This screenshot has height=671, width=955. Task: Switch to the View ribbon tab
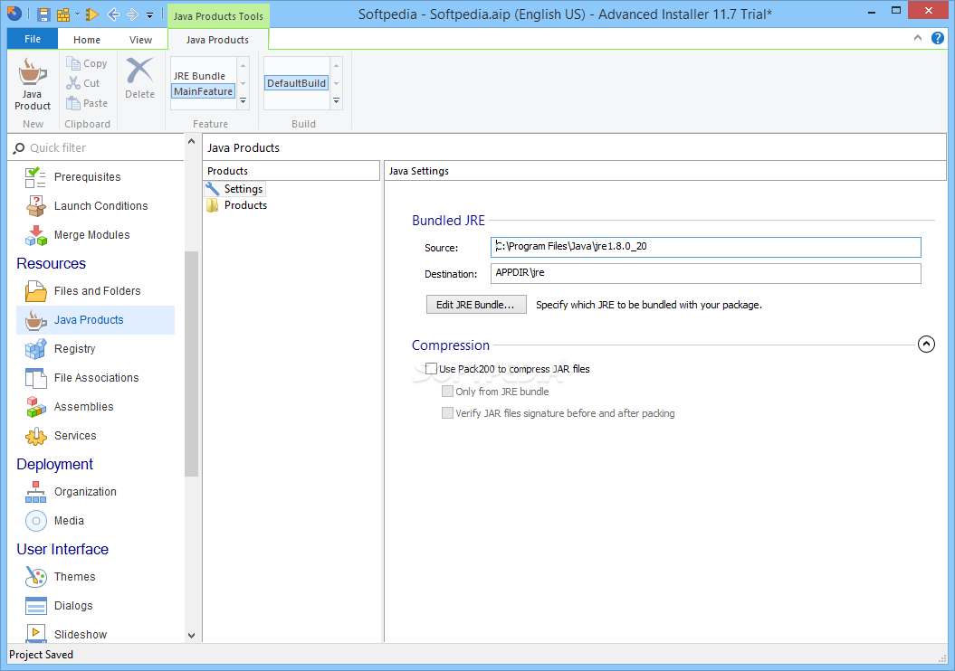[140, 40]
